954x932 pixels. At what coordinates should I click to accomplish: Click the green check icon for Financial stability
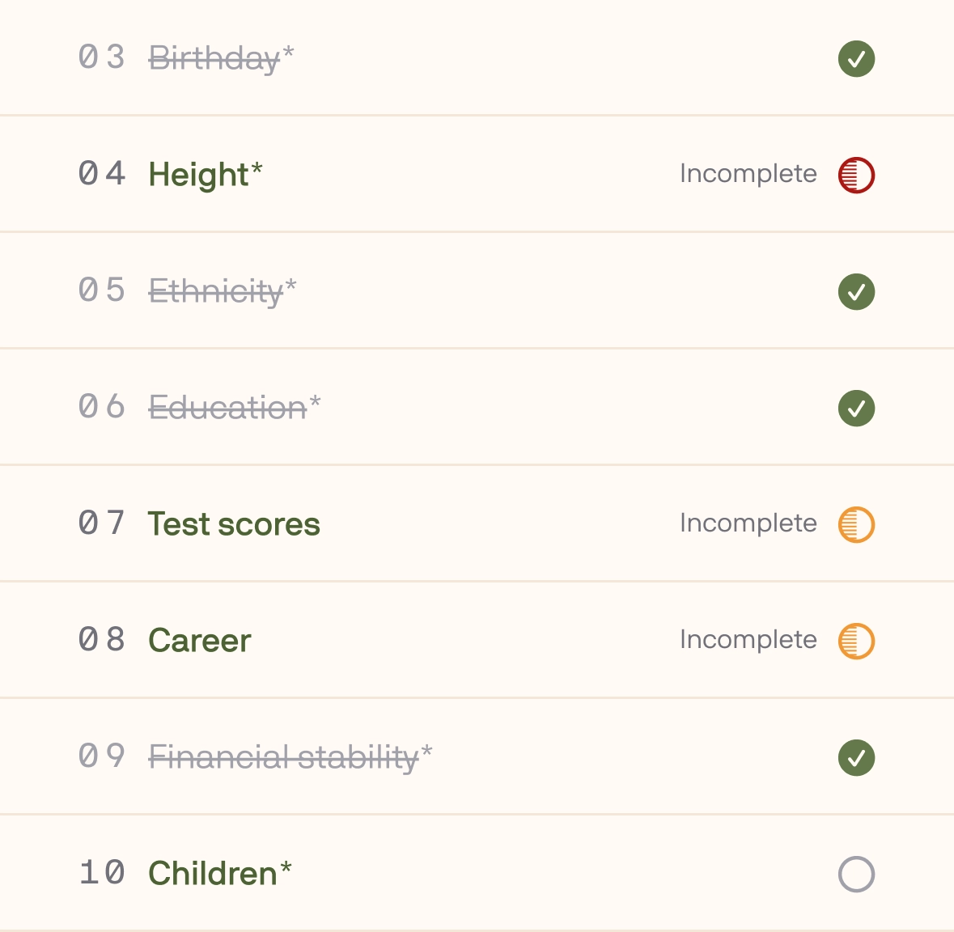tap(855, 756)
